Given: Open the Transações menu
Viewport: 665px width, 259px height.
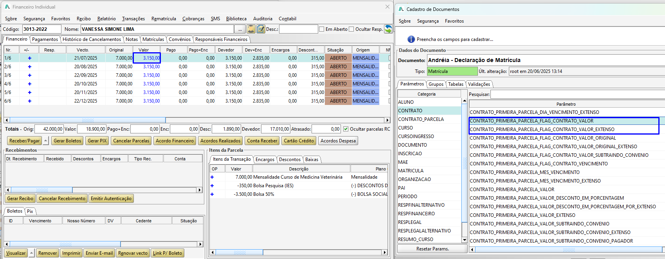Looking at the screenshot, I should pos(133,19).
